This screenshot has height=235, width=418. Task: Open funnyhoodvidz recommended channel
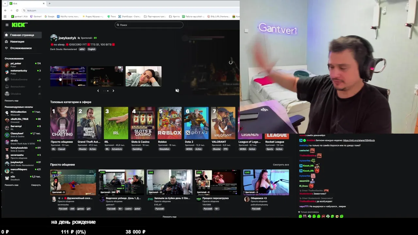[x=23, y=149]
